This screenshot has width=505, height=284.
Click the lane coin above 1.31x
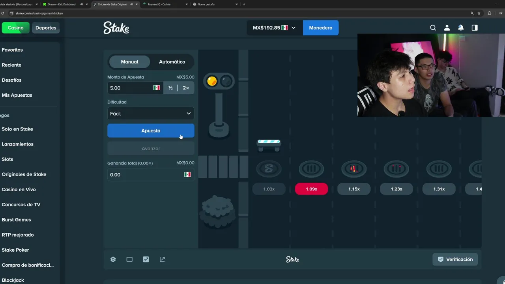(x=439, y=169)
